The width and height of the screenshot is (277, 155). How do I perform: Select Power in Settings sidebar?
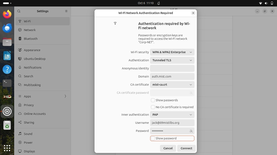43,143
